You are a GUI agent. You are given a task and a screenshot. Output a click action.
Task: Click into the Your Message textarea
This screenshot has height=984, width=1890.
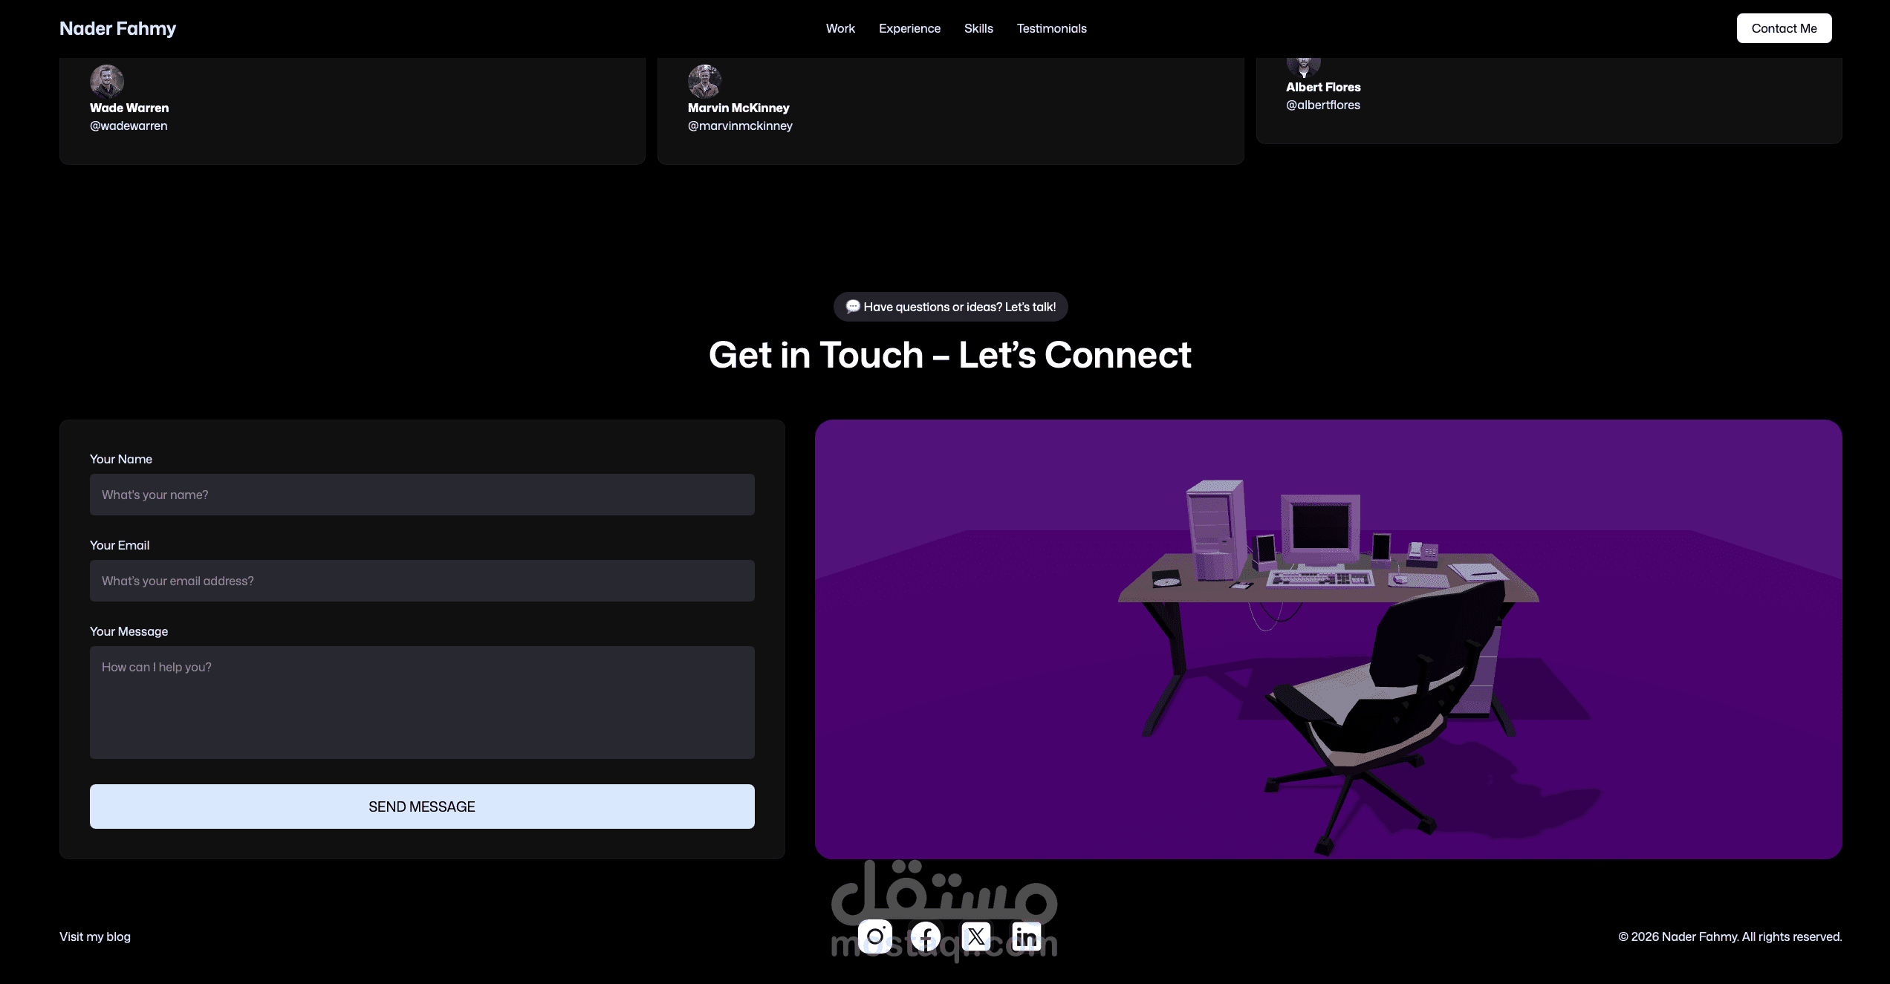point(422,703)
